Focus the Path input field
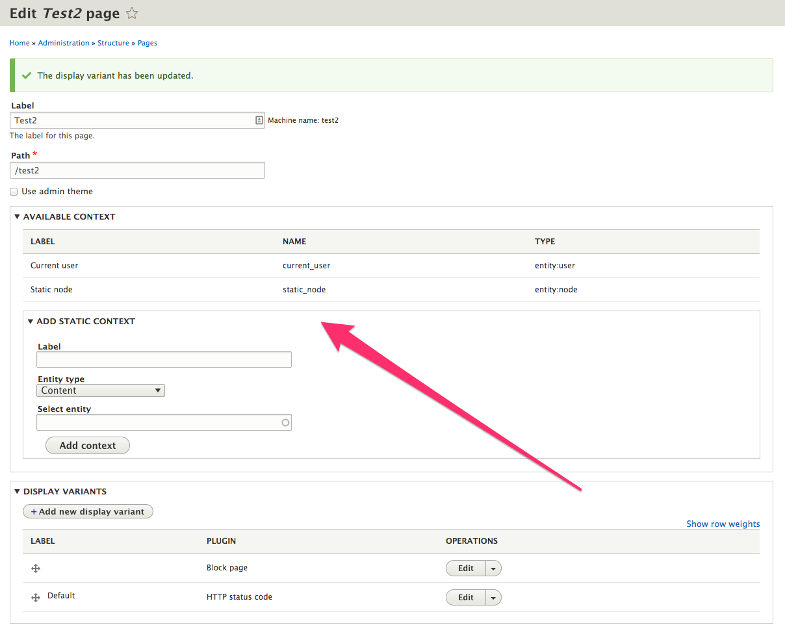This screenshot has height=625, width=785. [x=137, y=170]
